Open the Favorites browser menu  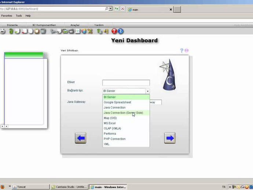[7, 16]
